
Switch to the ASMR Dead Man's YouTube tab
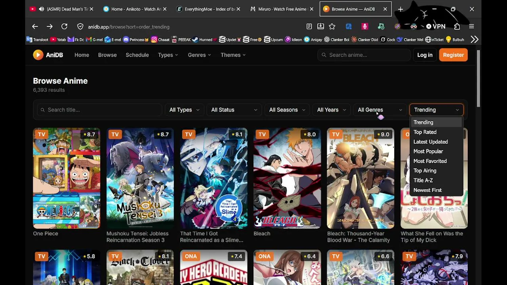pyautogui.click(x=62, y=9)
